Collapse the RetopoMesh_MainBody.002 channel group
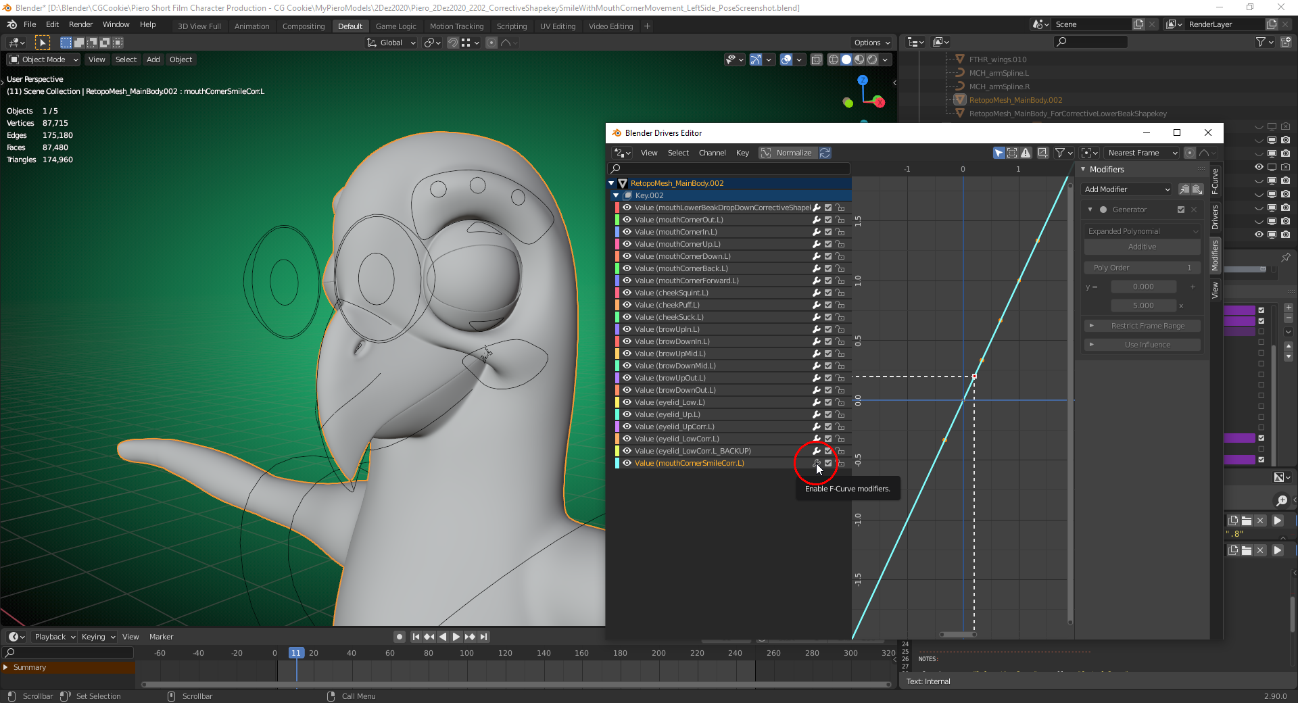This screenshot has height=703, width=1298. (612, 183)
